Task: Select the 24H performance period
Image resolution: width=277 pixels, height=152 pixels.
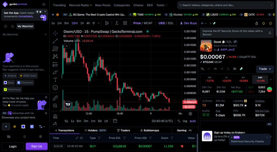Action: pos(260,79)
